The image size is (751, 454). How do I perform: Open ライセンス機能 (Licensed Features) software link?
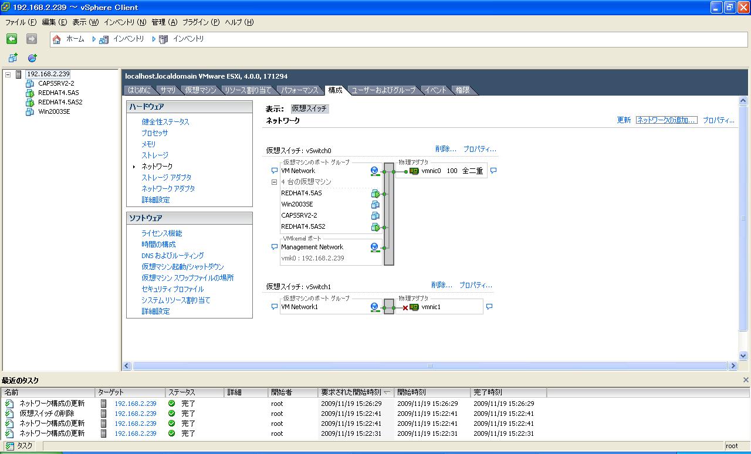click(x=162, y=233)
